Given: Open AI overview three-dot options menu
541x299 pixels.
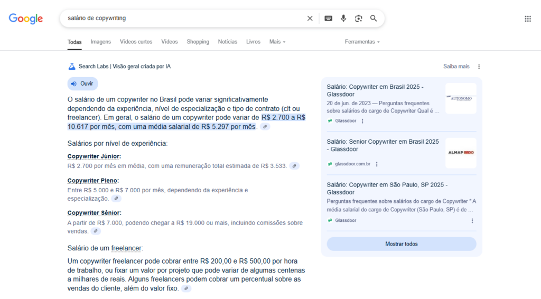Looking at the screenshot, I should pos(479,67).
